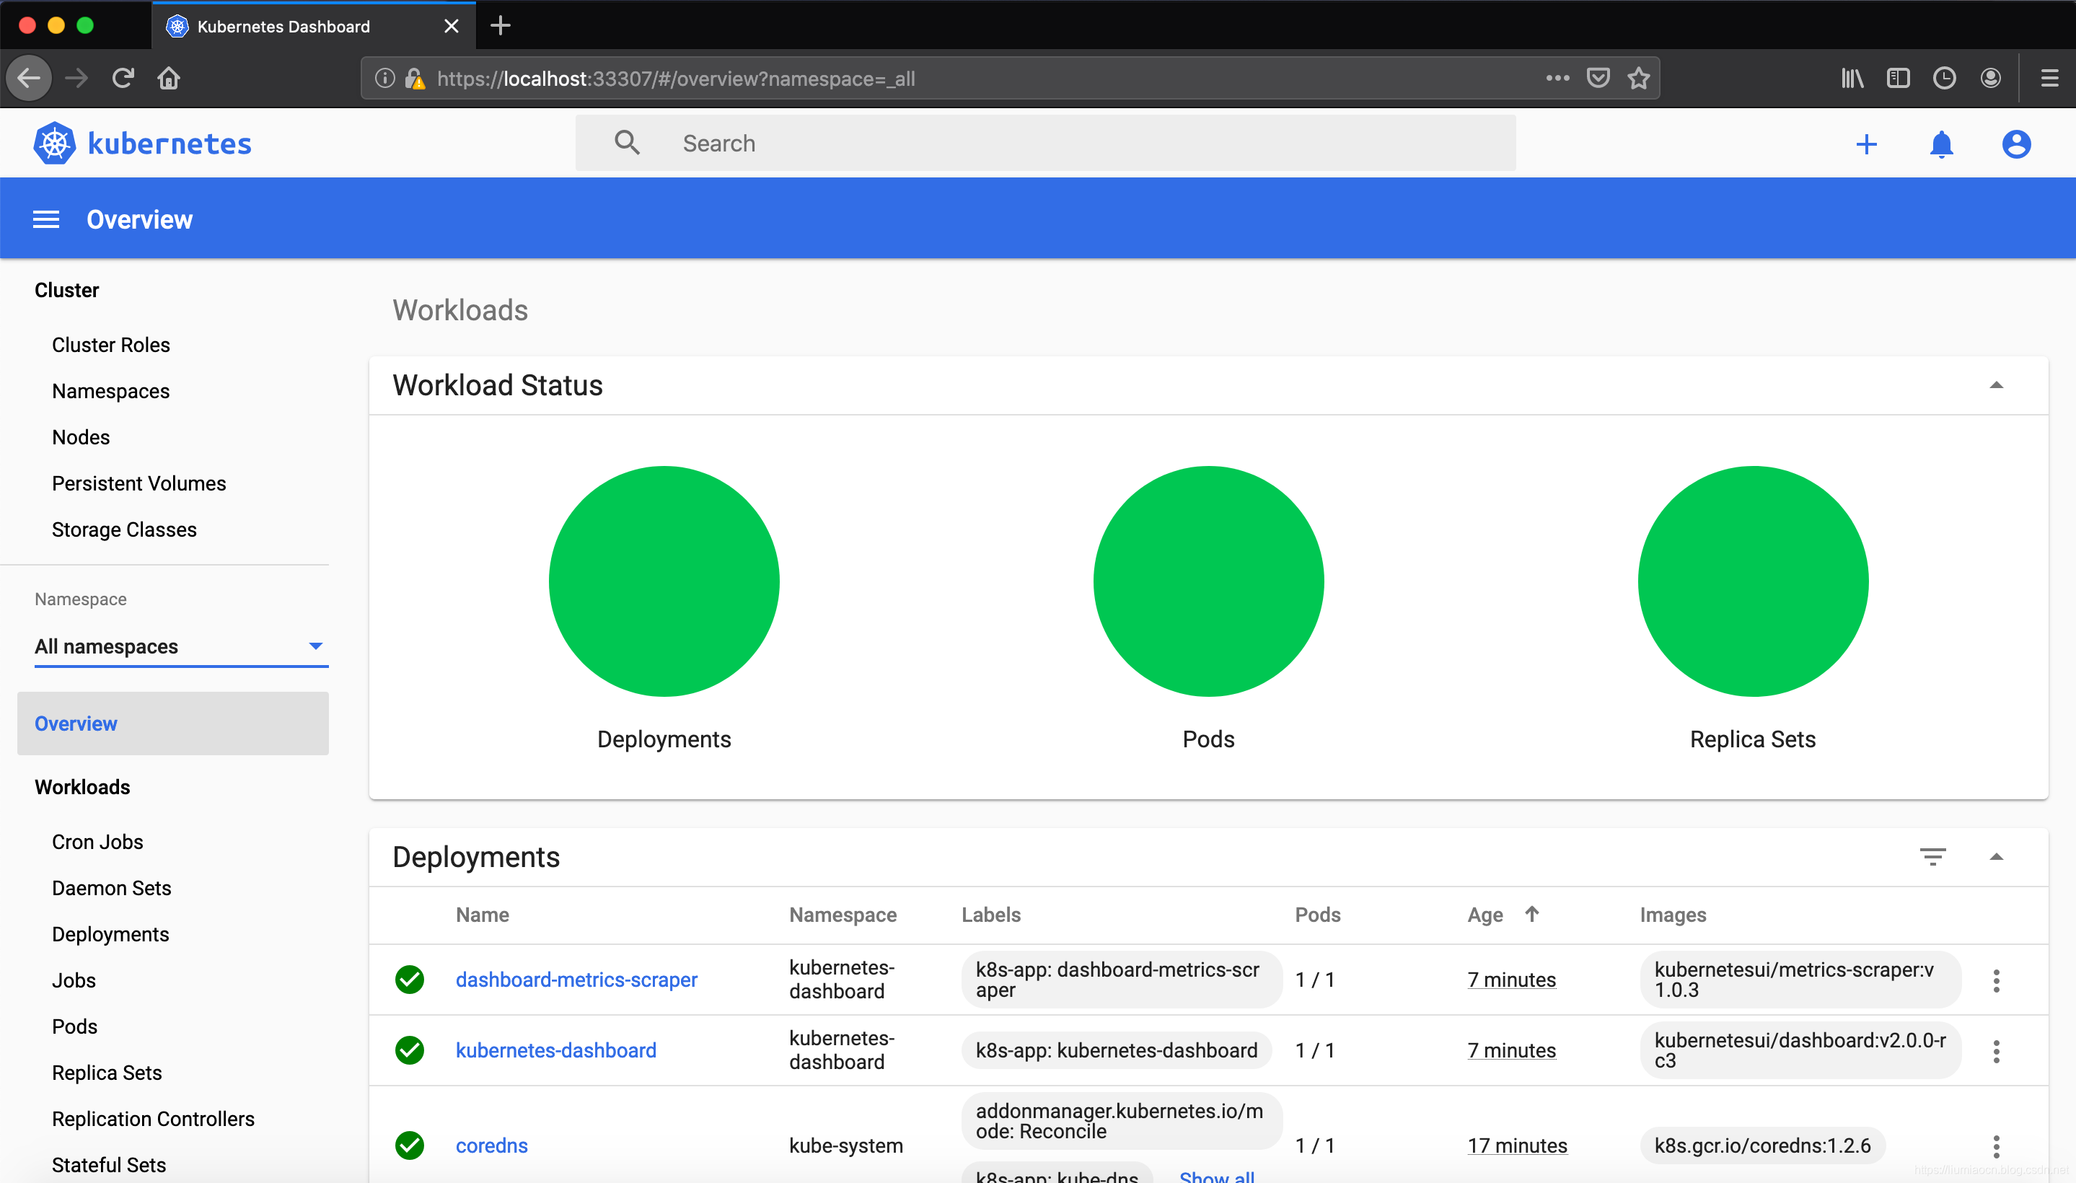Select the Overview menu item
Screen dimensions: 2076x1183
coord(172,723)
